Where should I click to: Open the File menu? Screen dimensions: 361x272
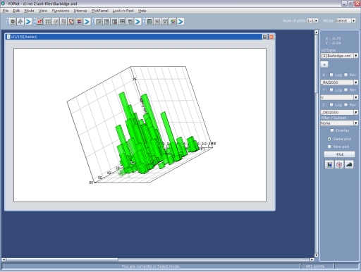tap(6, 11)
